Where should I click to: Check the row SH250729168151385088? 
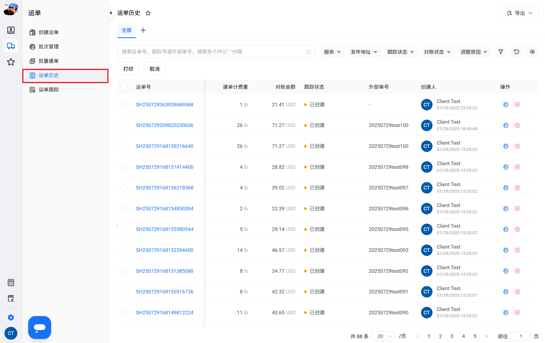click(125, 271)
